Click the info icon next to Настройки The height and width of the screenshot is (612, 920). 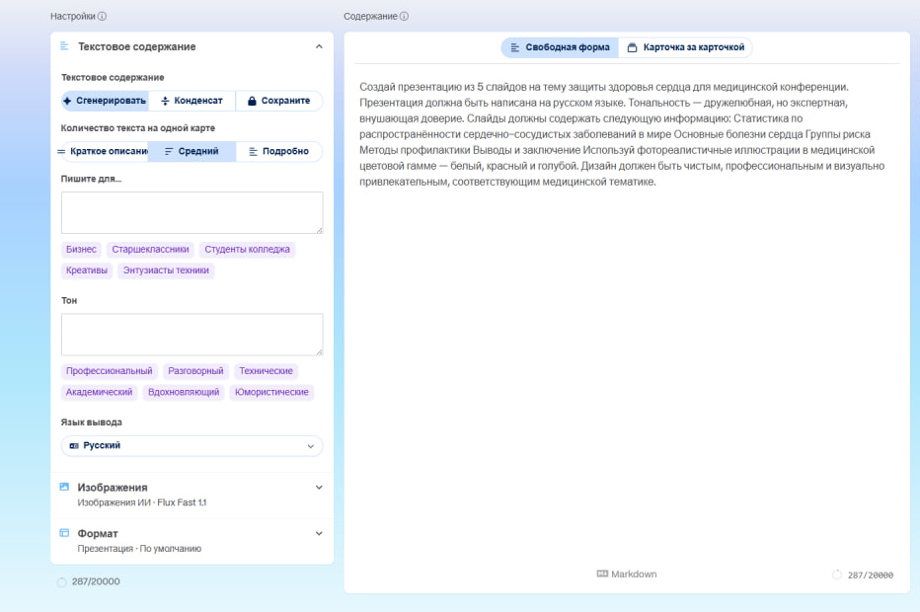coord(103,17)
